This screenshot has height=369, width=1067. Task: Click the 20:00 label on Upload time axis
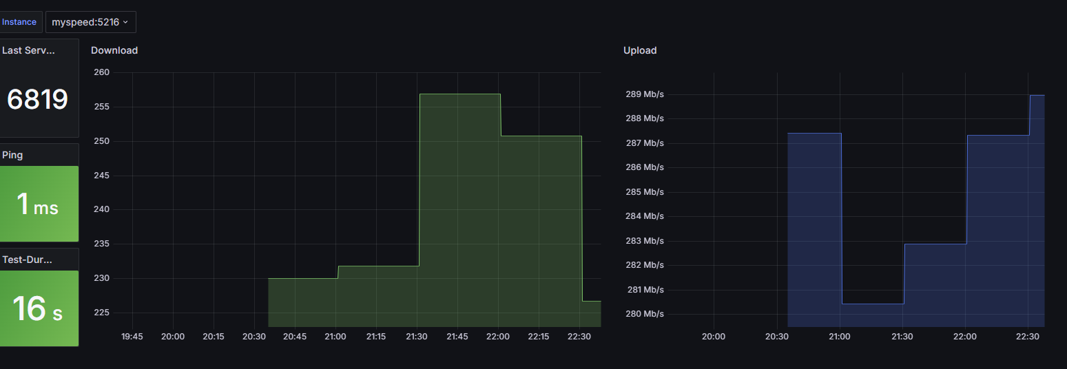point(713,337)
